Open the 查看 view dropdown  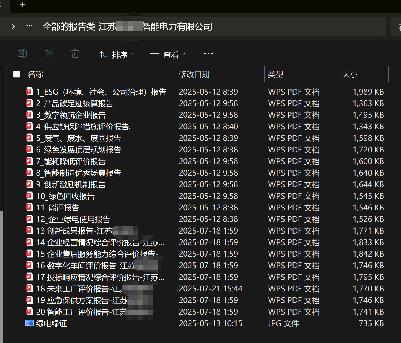(167, 55)
